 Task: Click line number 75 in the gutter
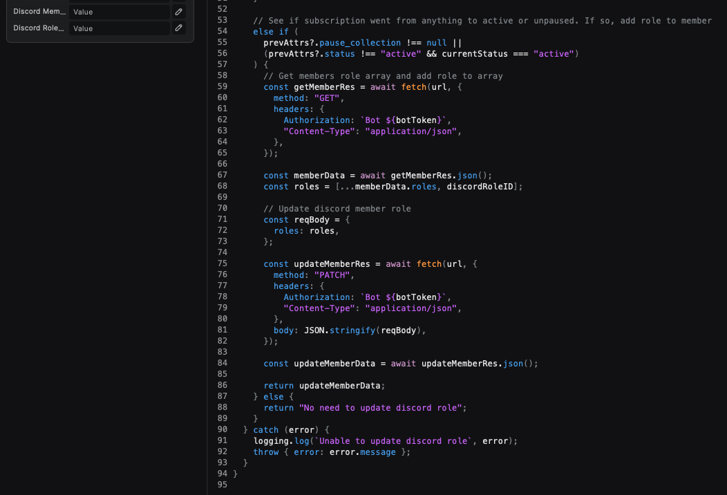click(x=222, y=263)
